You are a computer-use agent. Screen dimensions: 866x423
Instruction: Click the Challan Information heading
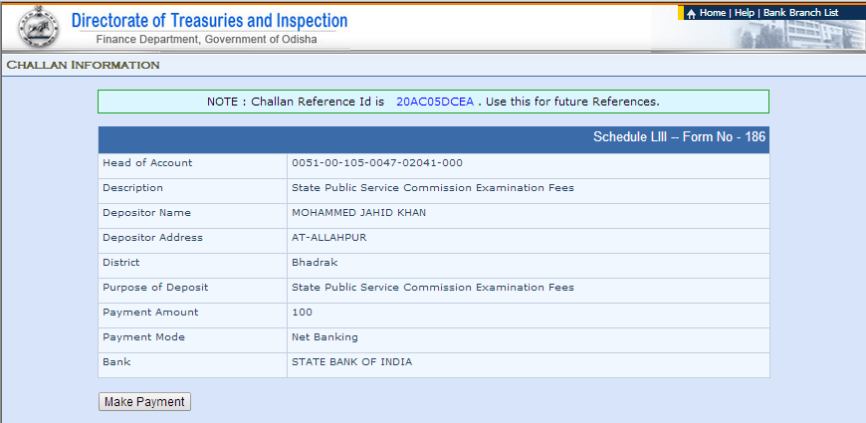[x=83, y=65]
